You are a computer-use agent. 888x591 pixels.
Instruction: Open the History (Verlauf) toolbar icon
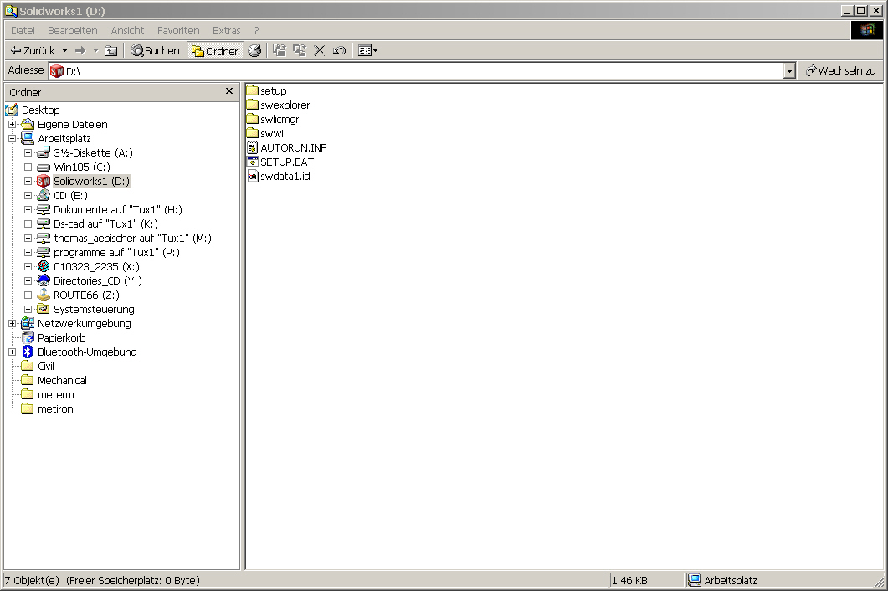[254, 51]
